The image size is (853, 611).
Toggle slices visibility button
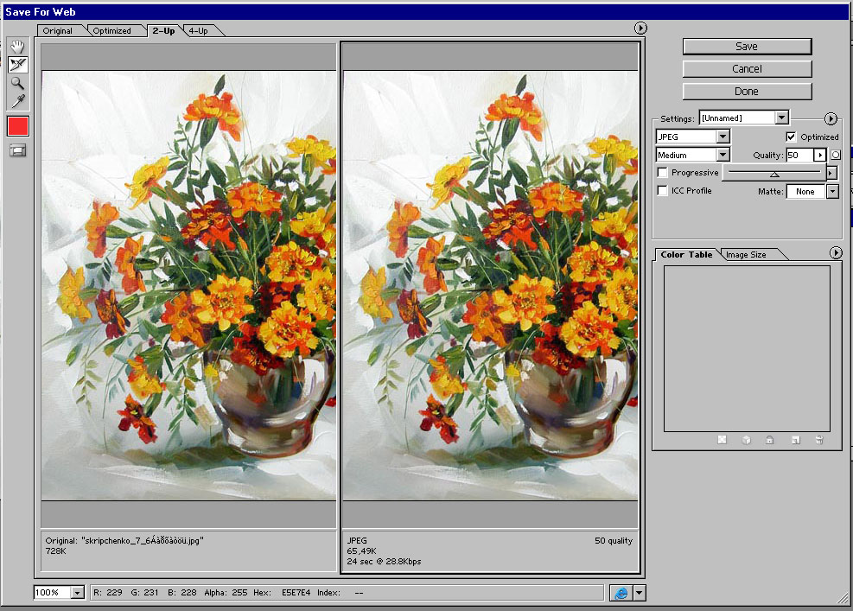click(17, 150)
